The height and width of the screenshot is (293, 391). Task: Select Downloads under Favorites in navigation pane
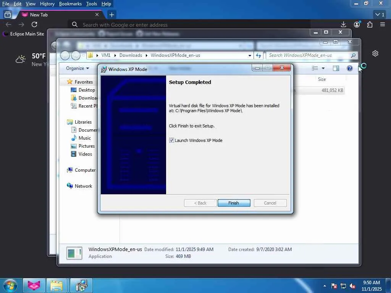pyautogui.click(x=84, y=98)
